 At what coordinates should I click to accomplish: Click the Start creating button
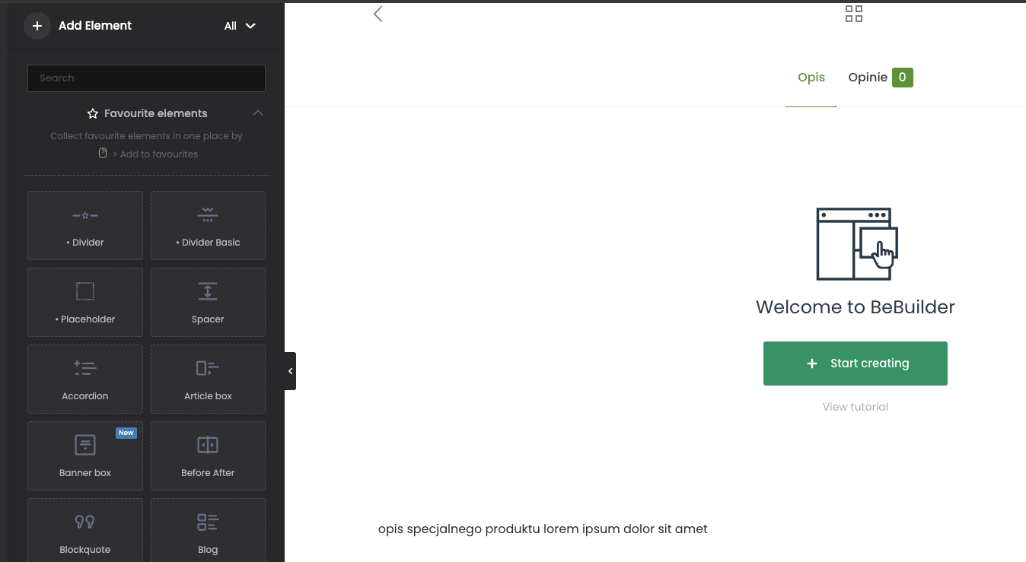(x=856, y=364)
